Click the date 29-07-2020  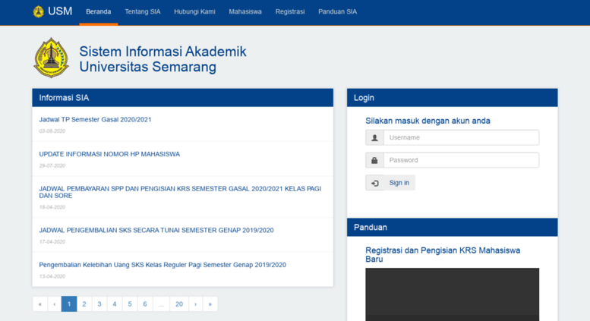point(52,165)
